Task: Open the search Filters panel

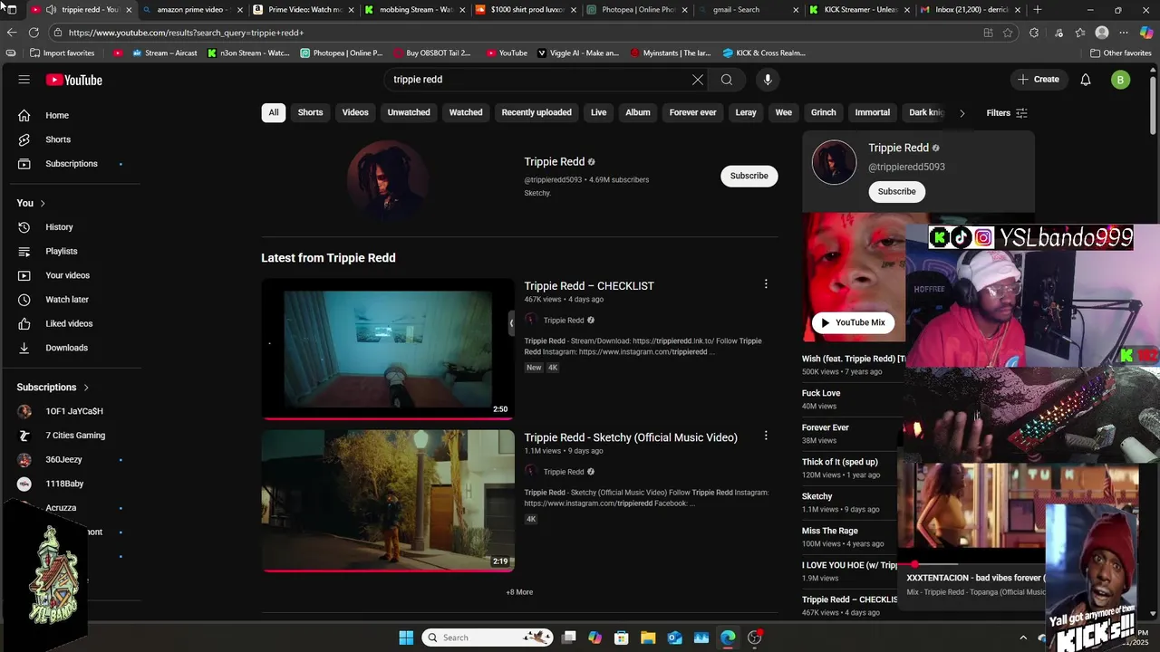Action: [1007, 113]
